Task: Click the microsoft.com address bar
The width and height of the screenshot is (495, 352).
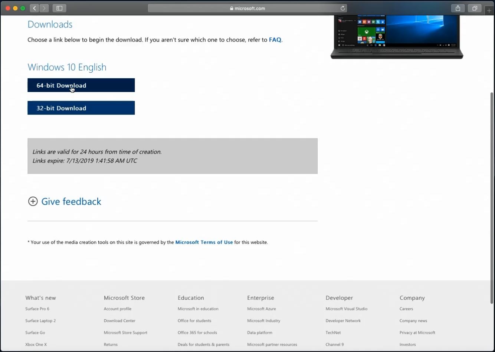Action: tap(247, 8)
